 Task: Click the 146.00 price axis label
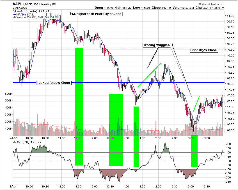click(230, 130)
